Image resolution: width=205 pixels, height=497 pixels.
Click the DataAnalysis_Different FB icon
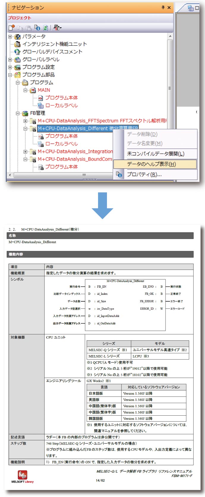pyautogui.click(x=33, y=129)
